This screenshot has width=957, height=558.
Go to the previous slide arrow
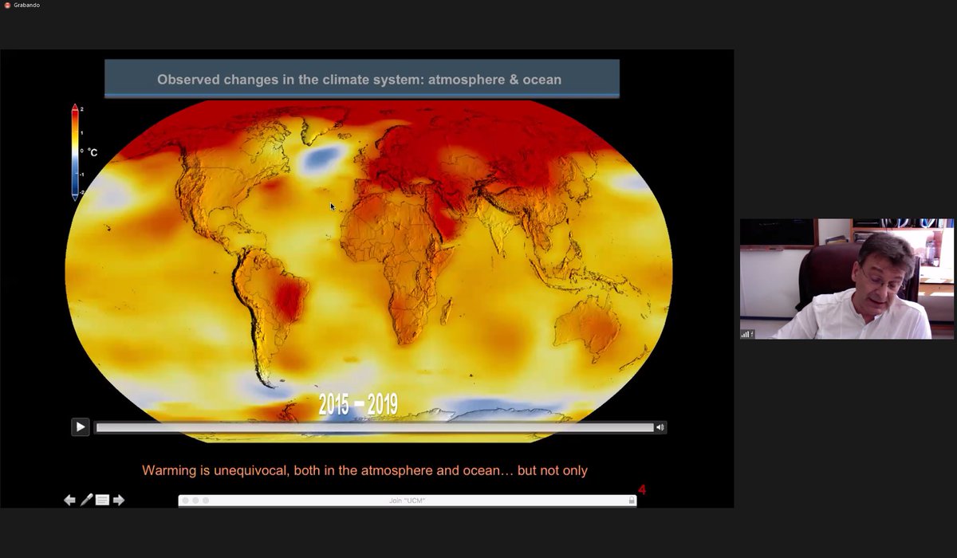pyautogui.click(x=69, y=500)
